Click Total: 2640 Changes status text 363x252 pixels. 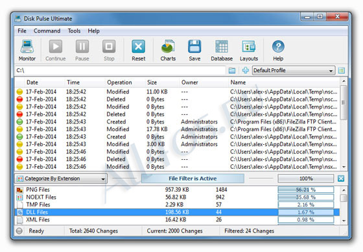click(x=93, y=231)
